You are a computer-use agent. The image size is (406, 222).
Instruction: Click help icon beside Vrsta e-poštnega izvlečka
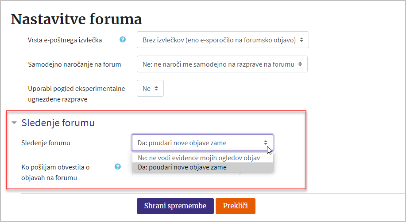[123, 39]
